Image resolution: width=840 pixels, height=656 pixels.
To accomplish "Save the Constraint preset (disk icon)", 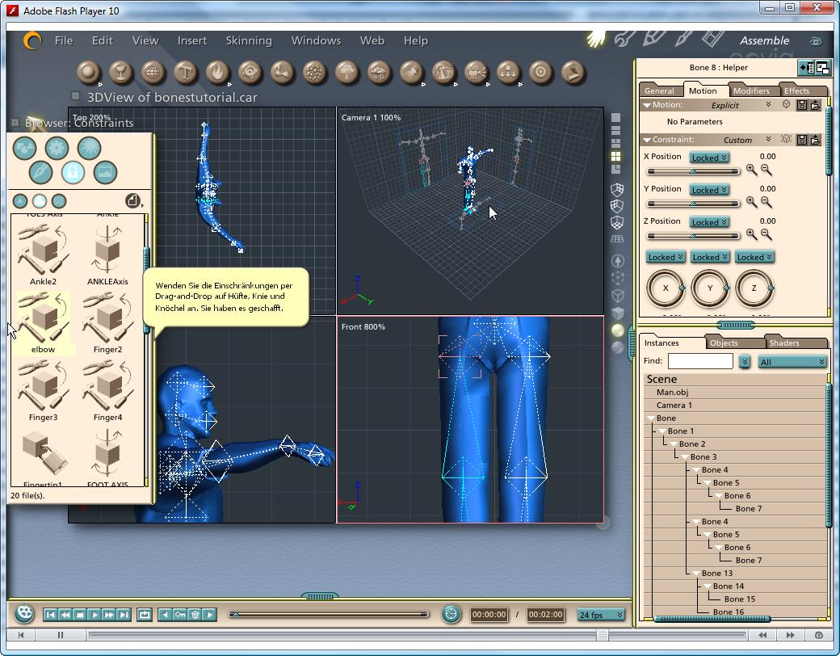I will 802,139.
